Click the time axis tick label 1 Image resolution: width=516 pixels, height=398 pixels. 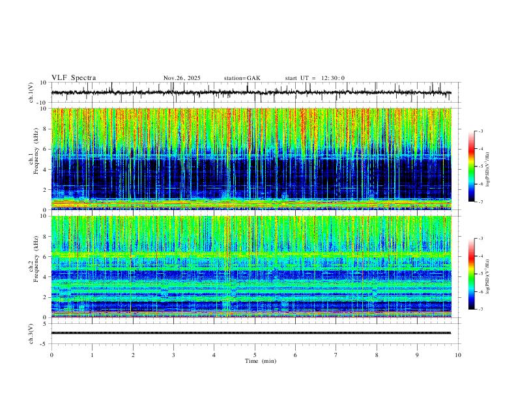[92, 355]
